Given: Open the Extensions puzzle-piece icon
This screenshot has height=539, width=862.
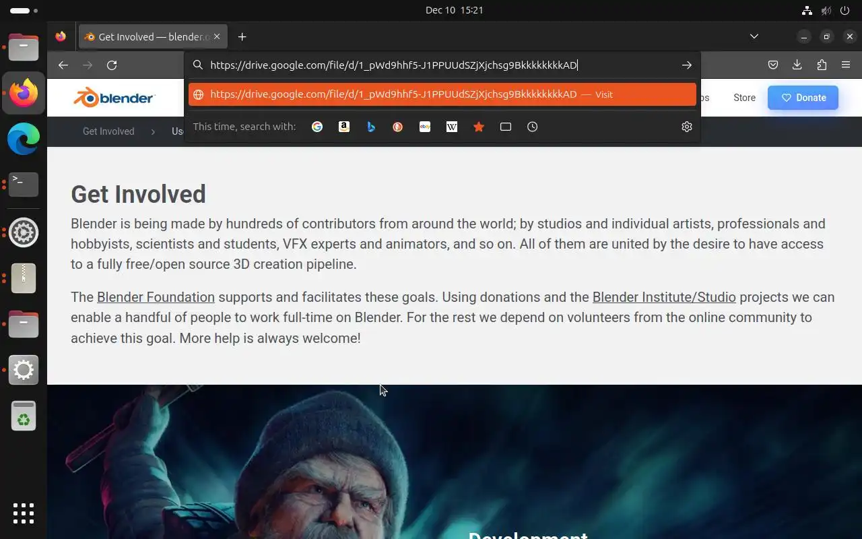Looking at the screenshot, I should pyautogui.click(x=822, y=65).
